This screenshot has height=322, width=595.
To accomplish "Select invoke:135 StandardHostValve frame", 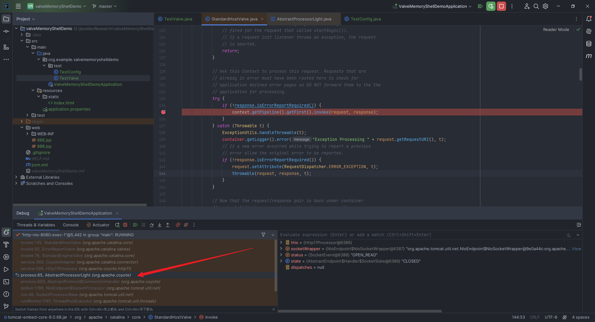I will [144, 243].
